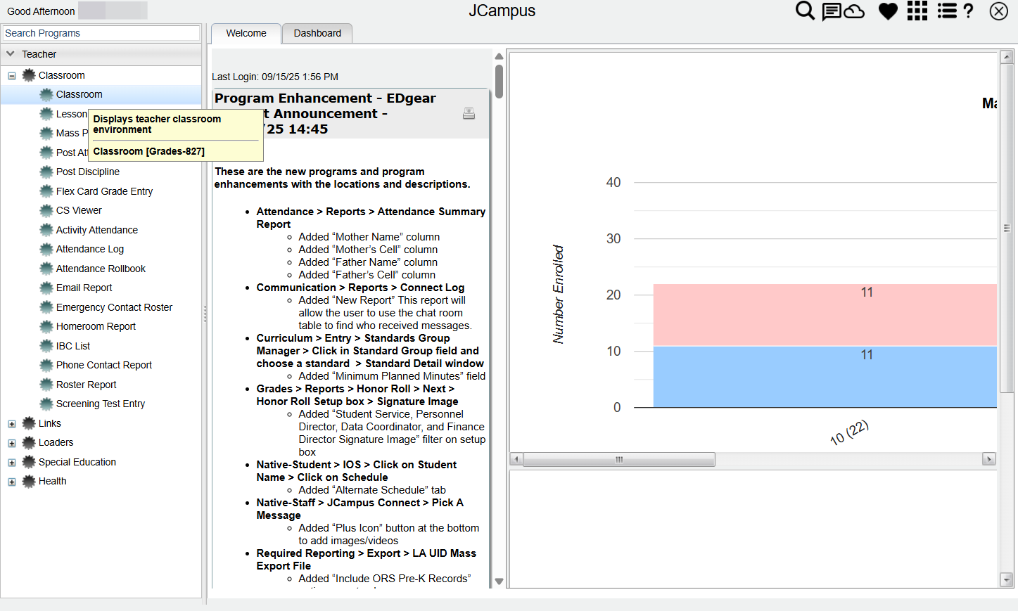Click the gear icon beside Attendance Log

[x=46, y=249]
